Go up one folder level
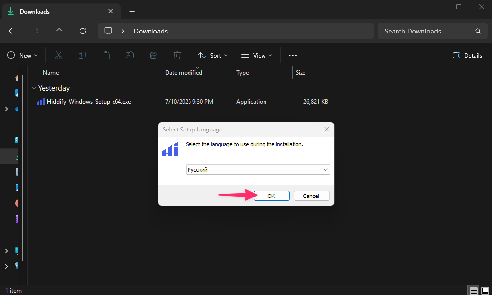 pos(59,31)
